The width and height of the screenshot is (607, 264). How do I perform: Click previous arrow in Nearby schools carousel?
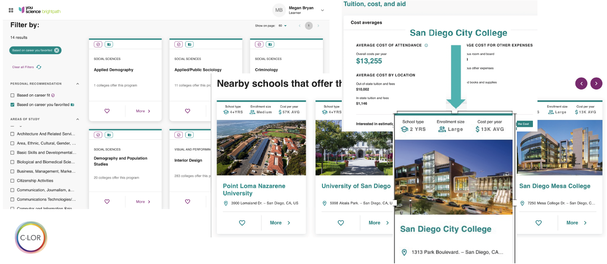581,83
